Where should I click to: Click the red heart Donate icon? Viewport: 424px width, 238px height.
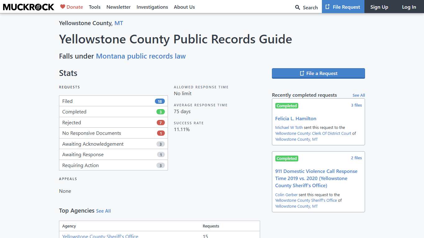click(x=63, y=7)
